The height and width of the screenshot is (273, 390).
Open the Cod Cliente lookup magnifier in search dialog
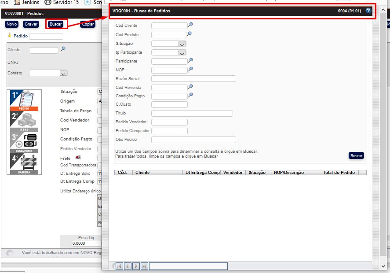click(190, 25)
